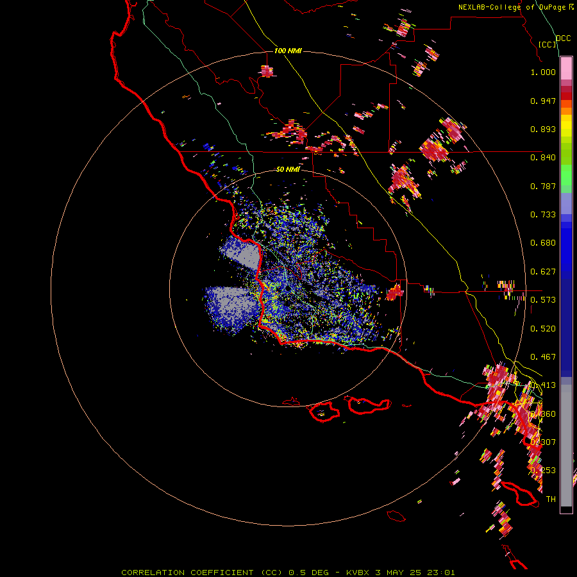
Task: Click the 1.000 legend value
Action: point(543,72)
